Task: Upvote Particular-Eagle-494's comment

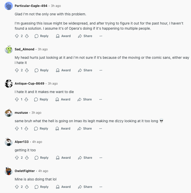Action: 17,36
